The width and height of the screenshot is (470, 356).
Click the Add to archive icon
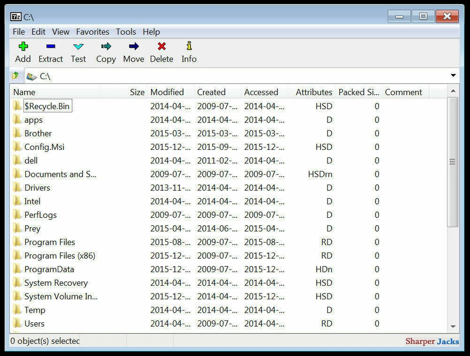[23, 47]
